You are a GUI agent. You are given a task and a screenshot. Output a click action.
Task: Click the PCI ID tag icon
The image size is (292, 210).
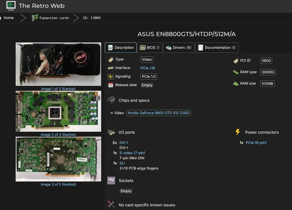click(236, 61)
